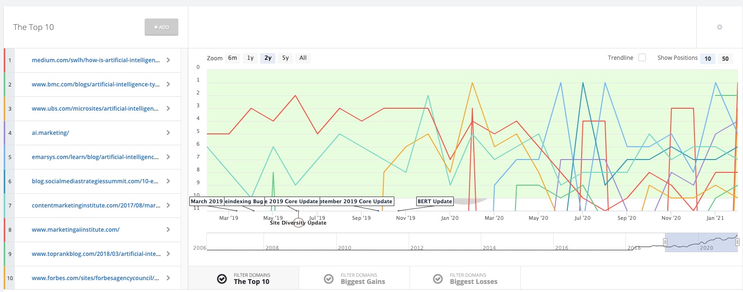Click the highlighted navigator range selection
Viewport: 743px width, 292px height.
(x=701, y=242)
